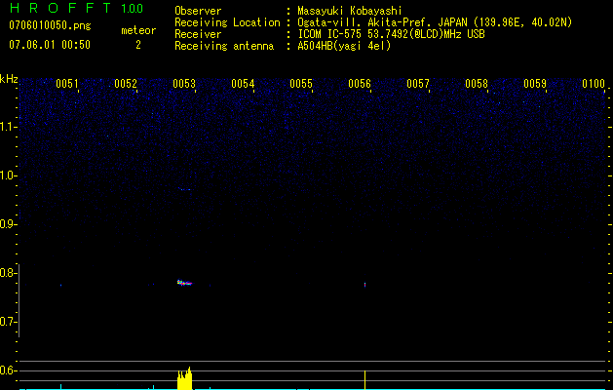Image resolution: width=613 pixels, height=390 pixels.
Task: Click the thin yellow power spike near 0056
Action: (x=364, y=380)
